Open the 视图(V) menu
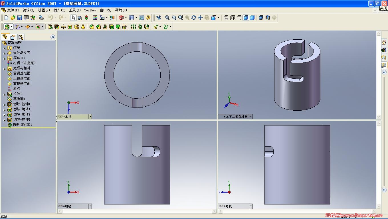 [44, 10]
